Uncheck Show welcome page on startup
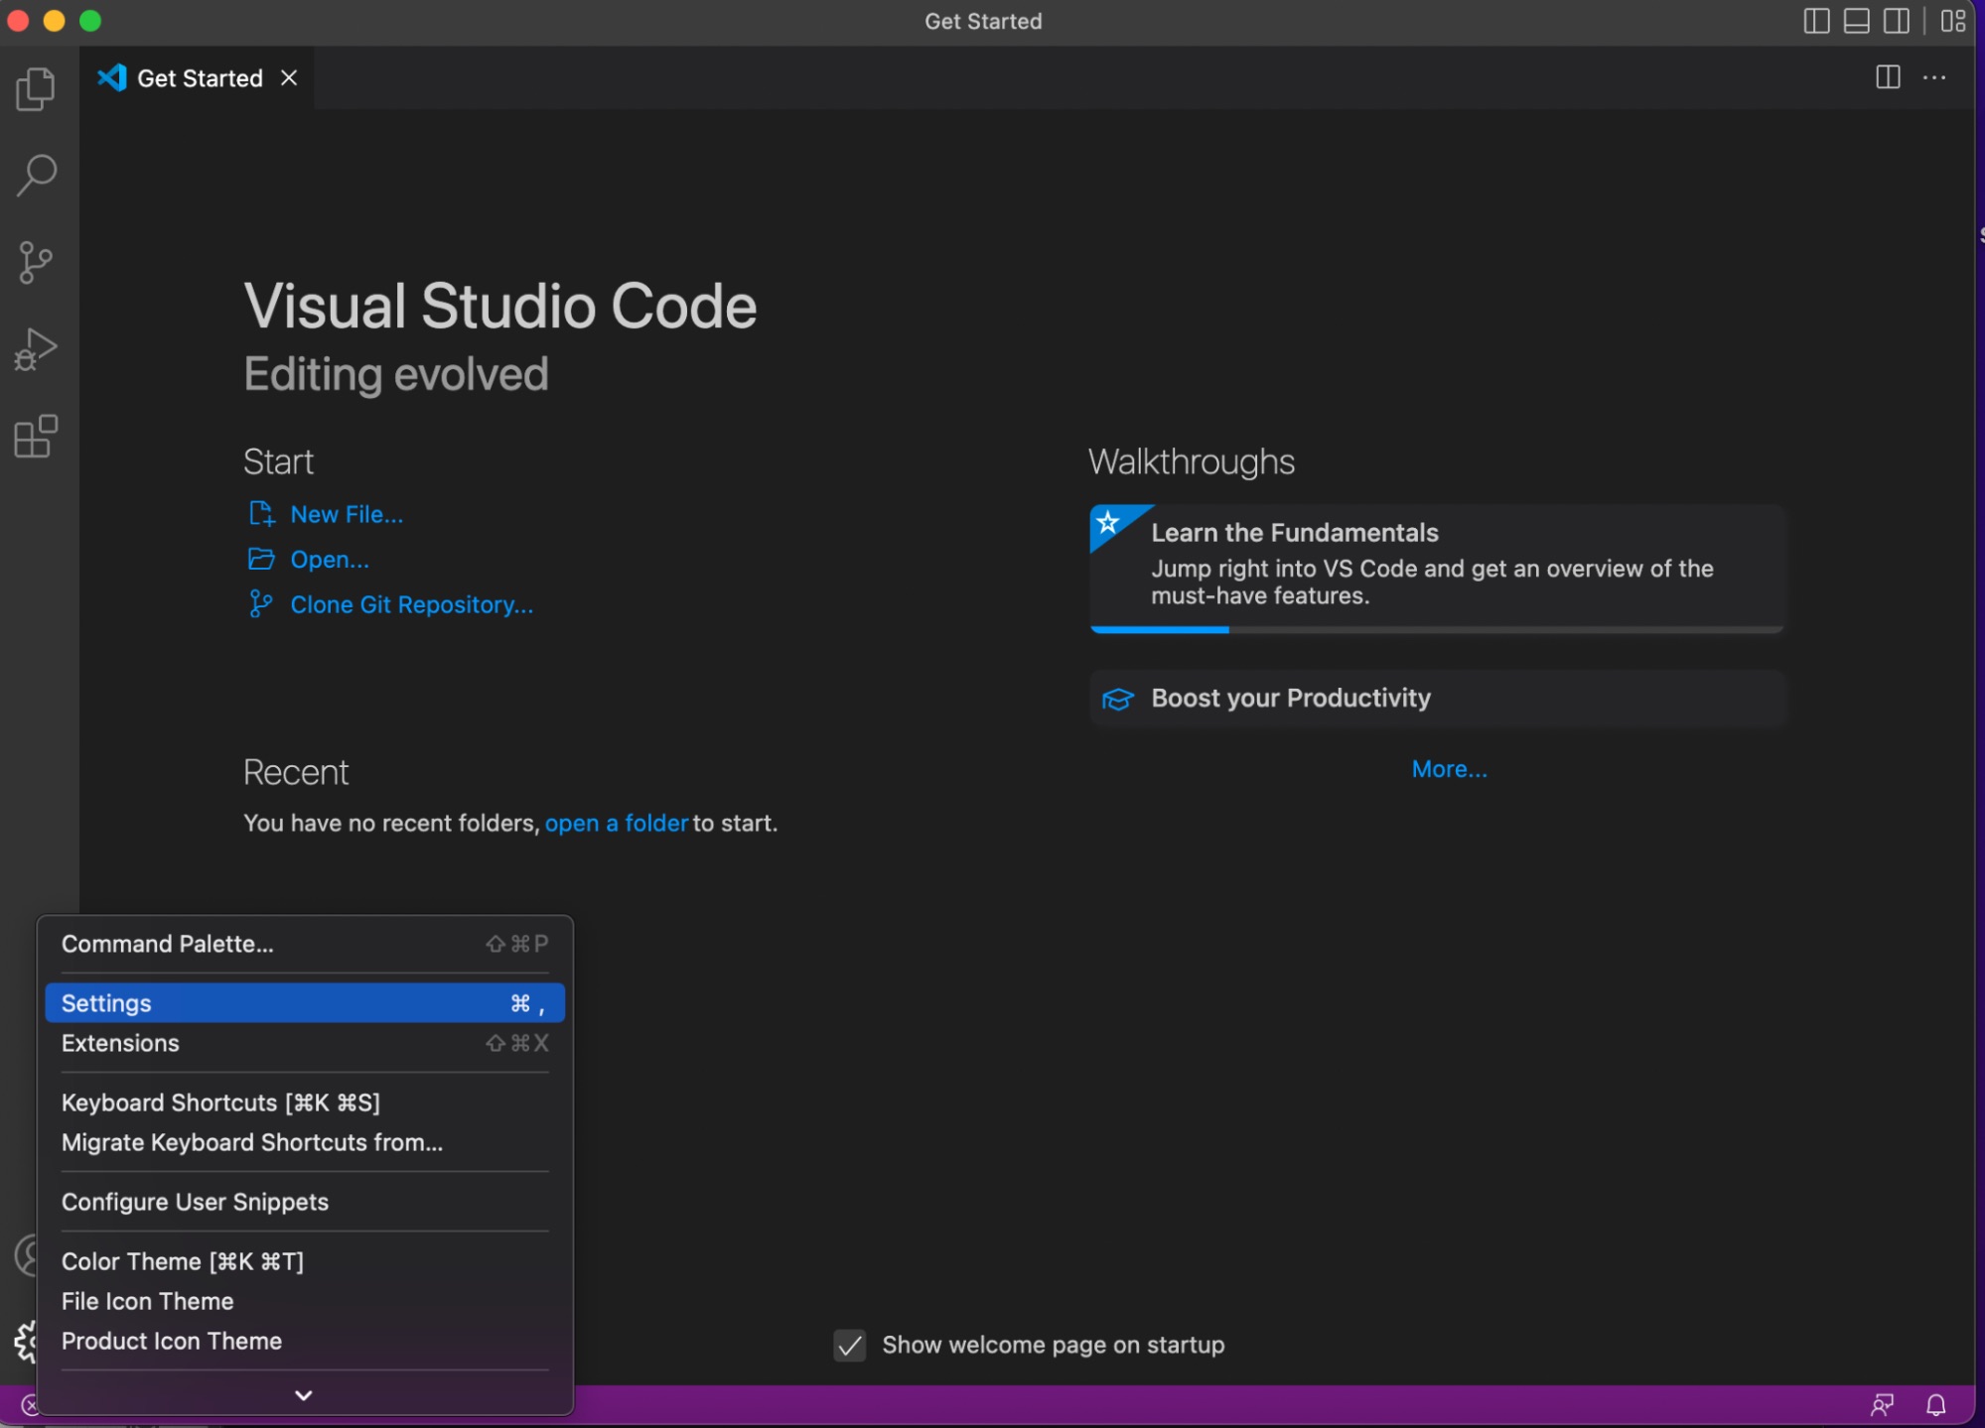This screenshot has width=1985, height=1428. tap(849, 1346)
